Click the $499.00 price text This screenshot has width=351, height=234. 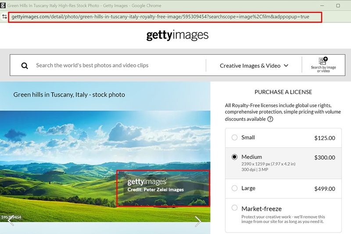(325, 189)
